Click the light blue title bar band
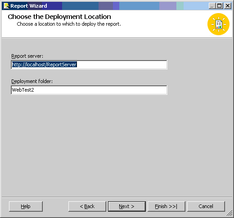The height and width of the screenshot is (218, 234). point(196,6)
